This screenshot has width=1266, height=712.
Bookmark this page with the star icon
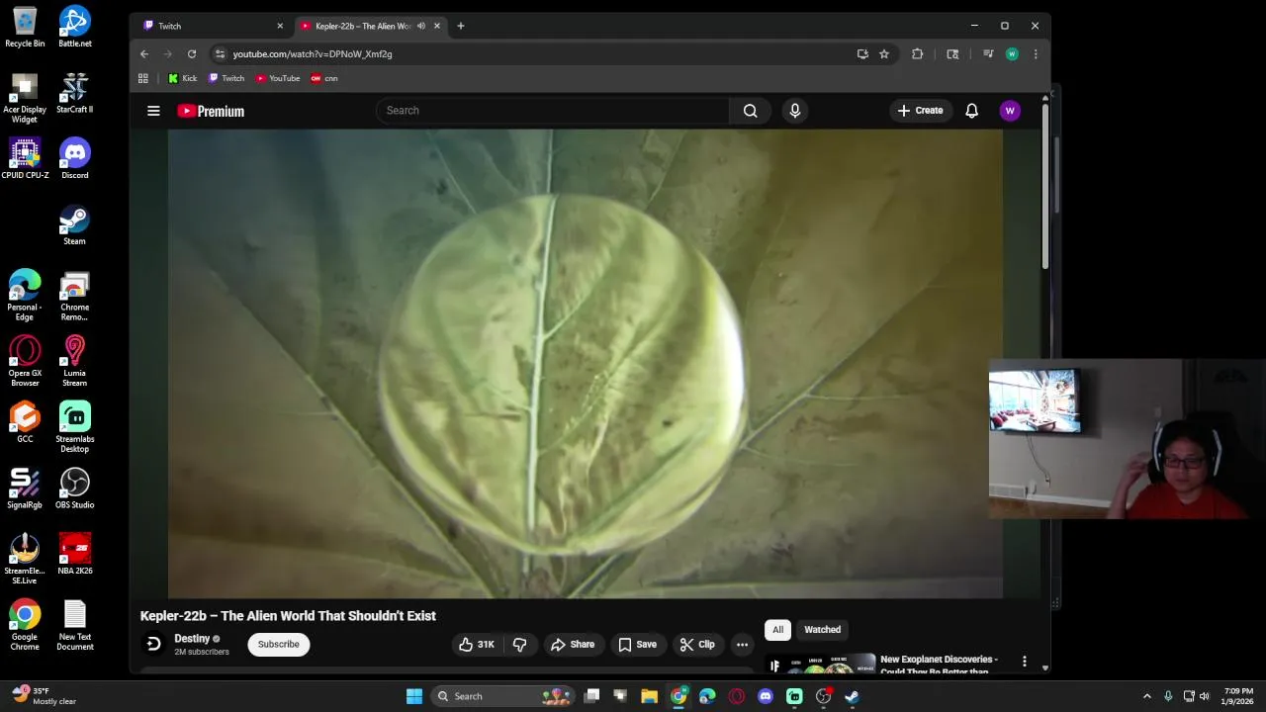click(x=884, y=54)
